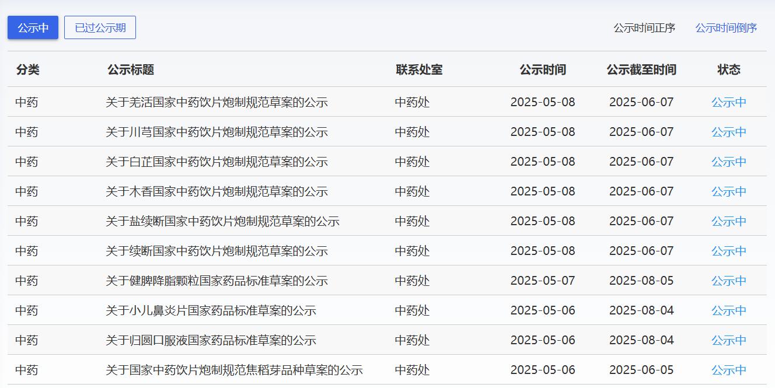Image resolution: width=775 pixels, height=388 pixels.
Task: Open 关于归圆口服液国家药品标准草案的公示
Action: pos(211,340)
